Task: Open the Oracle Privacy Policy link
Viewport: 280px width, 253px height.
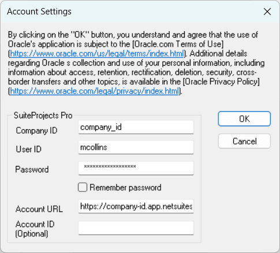Action: [x=94, y=91]
